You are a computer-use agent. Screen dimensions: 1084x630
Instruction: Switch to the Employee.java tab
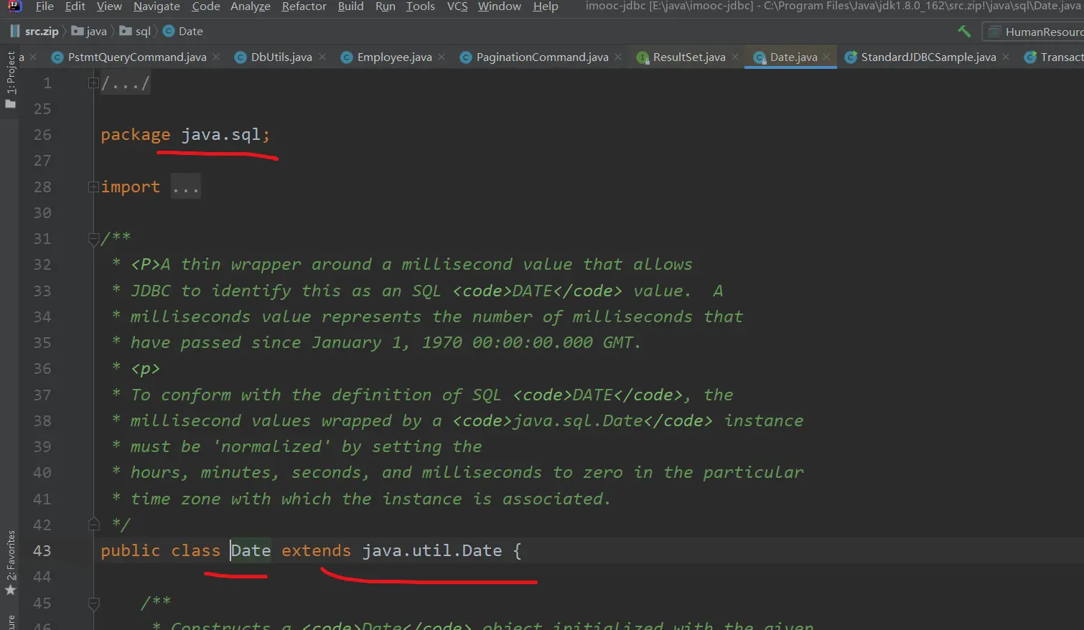click(394, 57)
